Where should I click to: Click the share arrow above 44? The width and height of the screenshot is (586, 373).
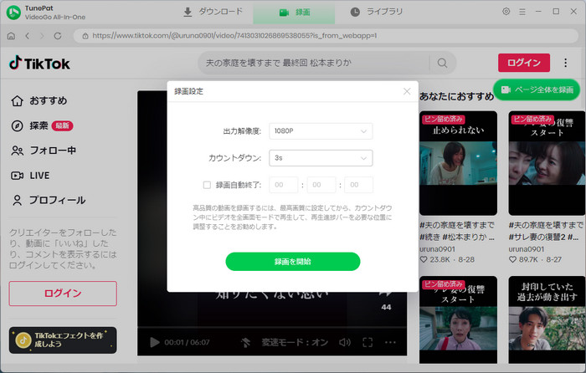pos(386,293)
